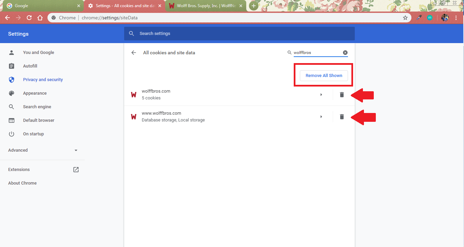Screen dimensions: 464x247
Task: Reload the current Chrome page
Action: click(x=29, y=18)
